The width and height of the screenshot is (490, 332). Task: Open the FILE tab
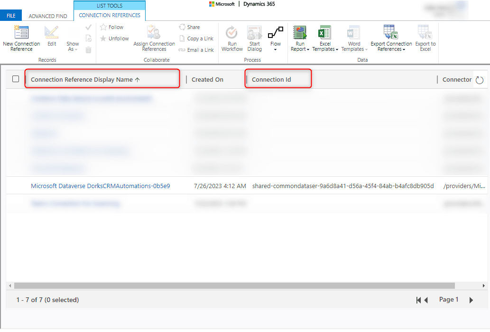coord(11,16)
